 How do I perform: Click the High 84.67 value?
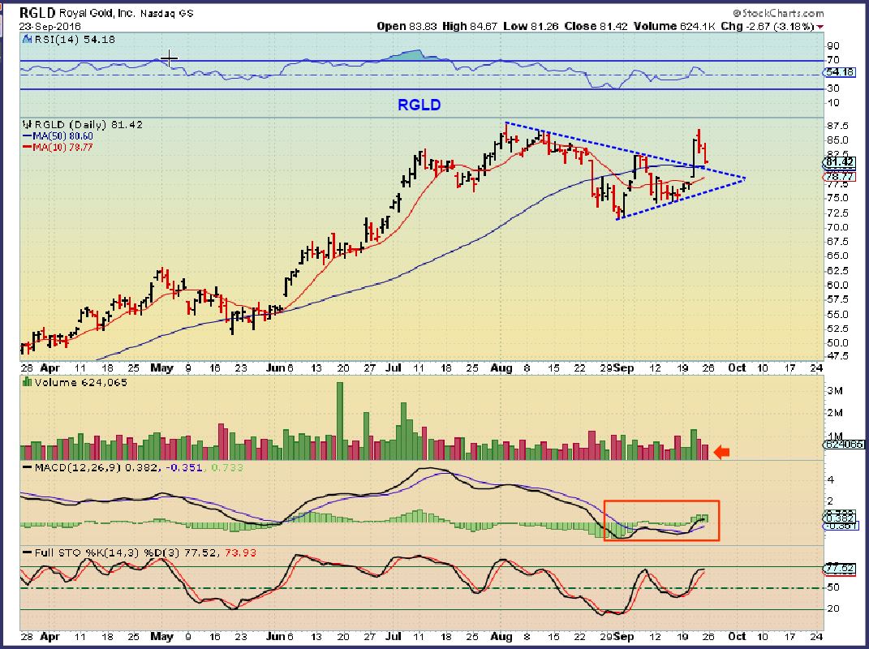[x=470, y=26]
